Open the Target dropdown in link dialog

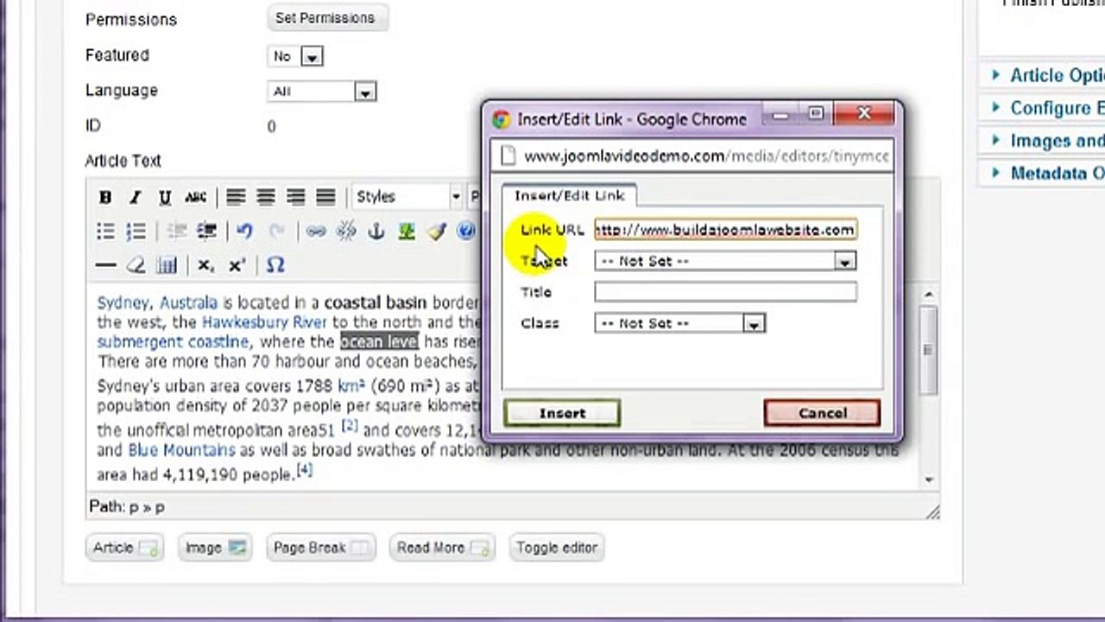click(725, 261)
